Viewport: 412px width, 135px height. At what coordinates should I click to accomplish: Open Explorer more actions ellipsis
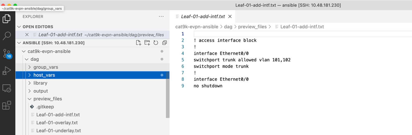[x=161, y=17]
